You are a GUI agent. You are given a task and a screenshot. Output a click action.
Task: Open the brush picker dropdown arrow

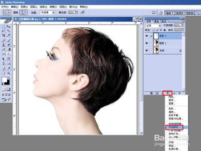coord(26,12)
